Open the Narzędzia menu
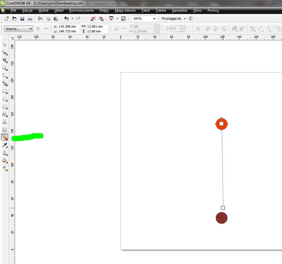The image size is (282, 264). [x=179, y=10]
